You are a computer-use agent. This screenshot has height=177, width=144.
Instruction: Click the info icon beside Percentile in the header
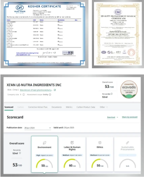tap(112, 94)
